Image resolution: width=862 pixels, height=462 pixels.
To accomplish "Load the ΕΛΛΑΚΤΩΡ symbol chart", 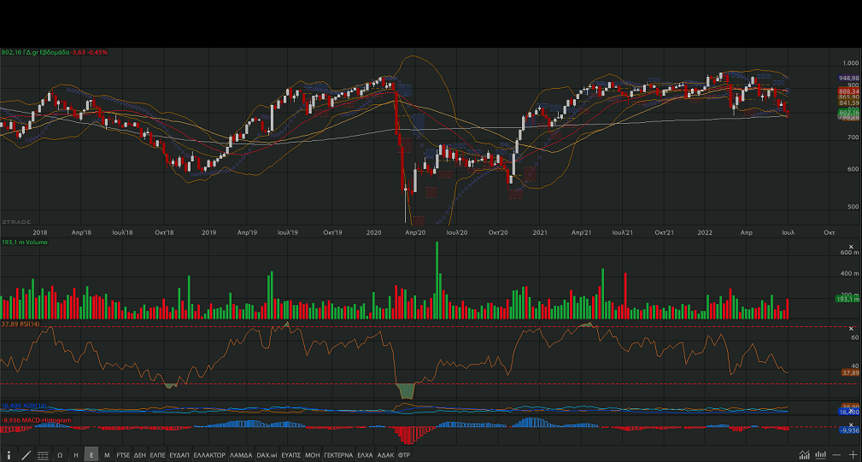I will coord(209,455).
